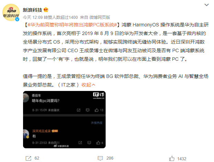
Task: Like the post with thumbs-up icon
Action: [x=172, y=159]
